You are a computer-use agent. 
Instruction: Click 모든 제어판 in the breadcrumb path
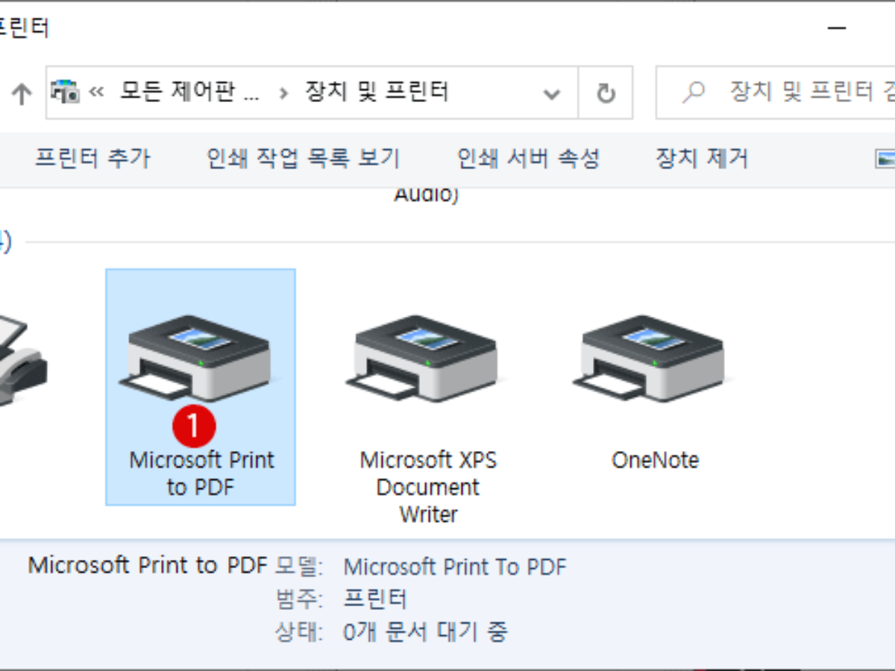tap(186, 92)
